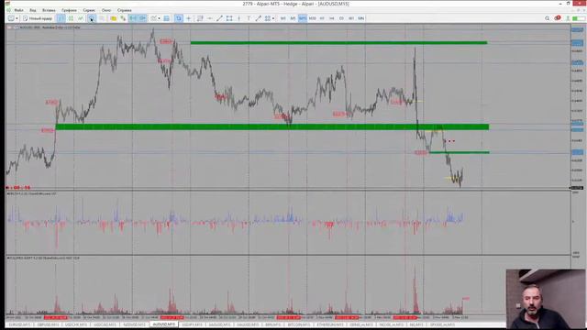The image size is (587, 330).
Task: Open the notifications icon with red badge
Action: [558, 18]
